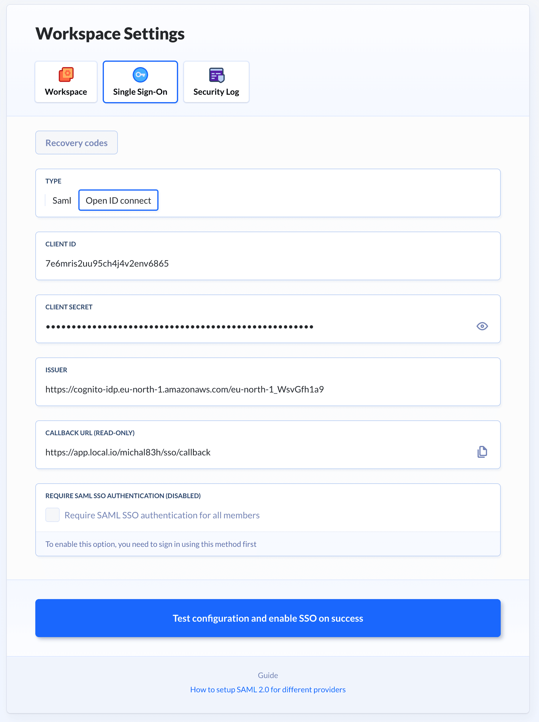Focus the Client ID input field
539x722 pixels.
267,263
